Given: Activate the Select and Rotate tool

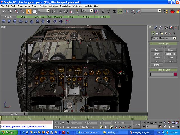Looking at the screenshot, I should point(66,11).
